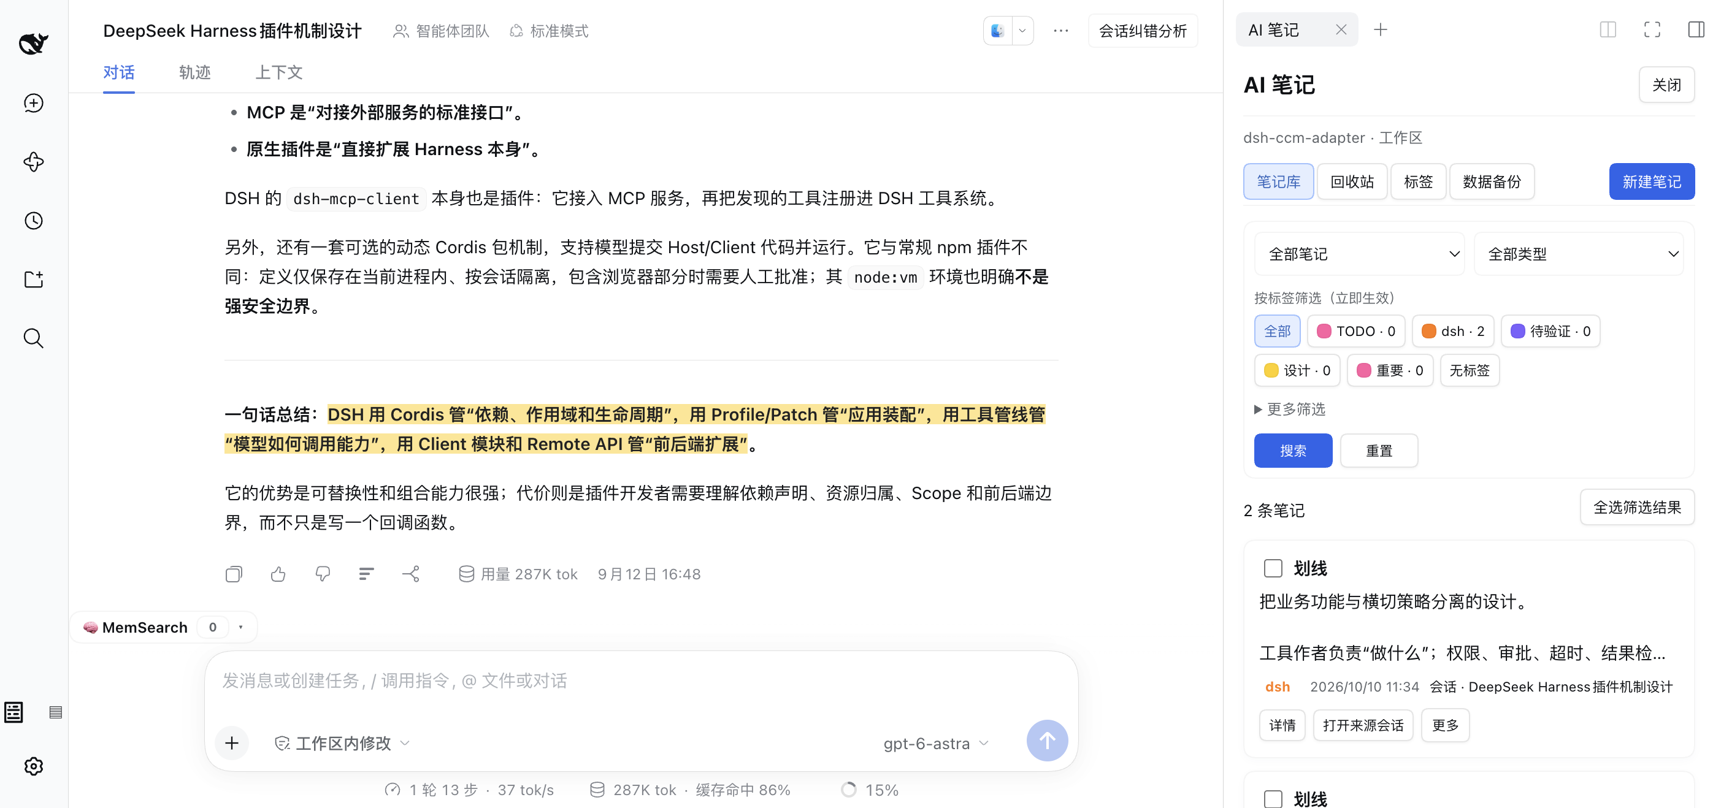Check the first 划线 note checkbox
Screen dimensions: 1721x808
pos(1273,568)
